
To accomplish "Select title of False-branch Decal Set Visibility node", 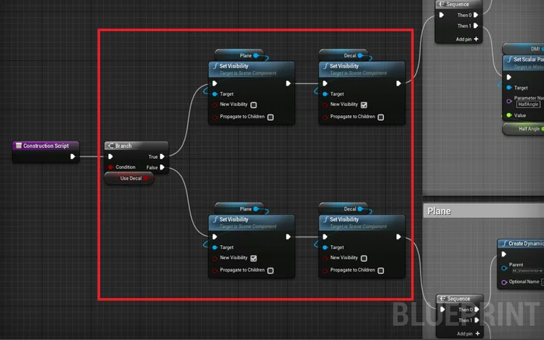I will click(x=344, y=219).
